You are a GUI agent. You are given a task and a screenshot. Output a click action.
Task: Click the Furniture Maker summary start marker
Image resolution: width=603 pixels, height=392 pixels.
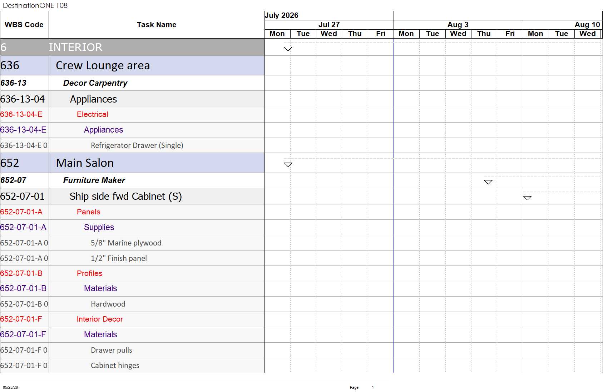[x=488, y=182]
